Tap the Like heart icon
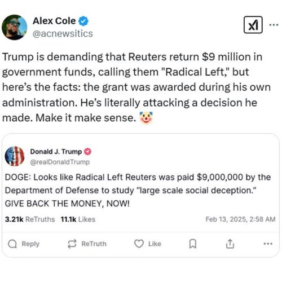This screenshot has height=282, width=282. [139, 244]
